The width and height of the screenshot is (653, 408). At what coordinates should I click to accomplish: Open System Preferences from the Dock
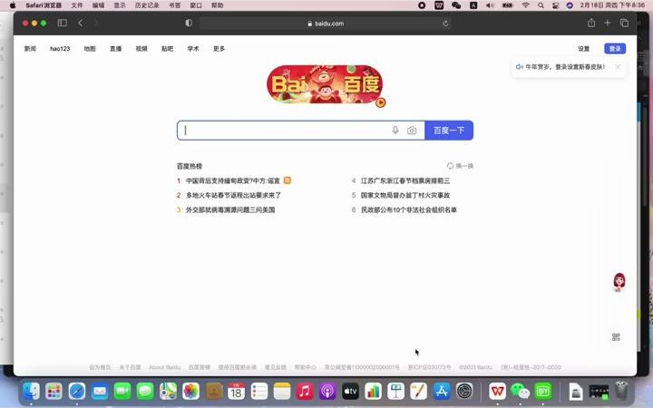[464, 392]
